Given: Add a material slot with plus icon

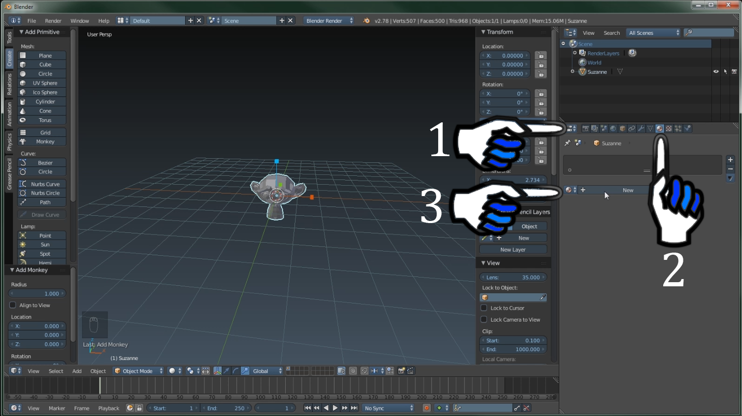Looking at the screenshot, I should tap(731, 160).
